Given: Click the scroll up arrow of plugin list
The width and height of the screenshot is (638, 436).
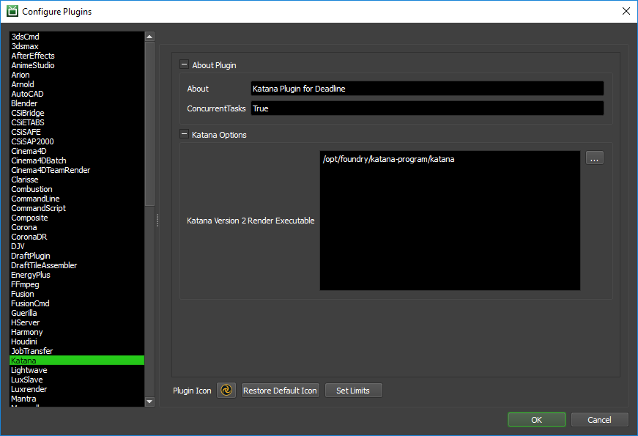Looking at the screenshot, I should [149, 37].
